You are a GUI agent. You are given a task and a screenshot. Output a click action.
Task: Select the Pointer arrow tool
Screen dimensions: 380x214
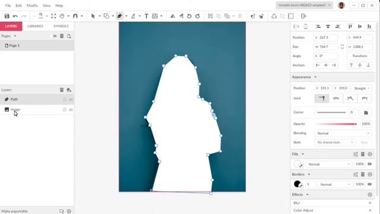point(93,16)
